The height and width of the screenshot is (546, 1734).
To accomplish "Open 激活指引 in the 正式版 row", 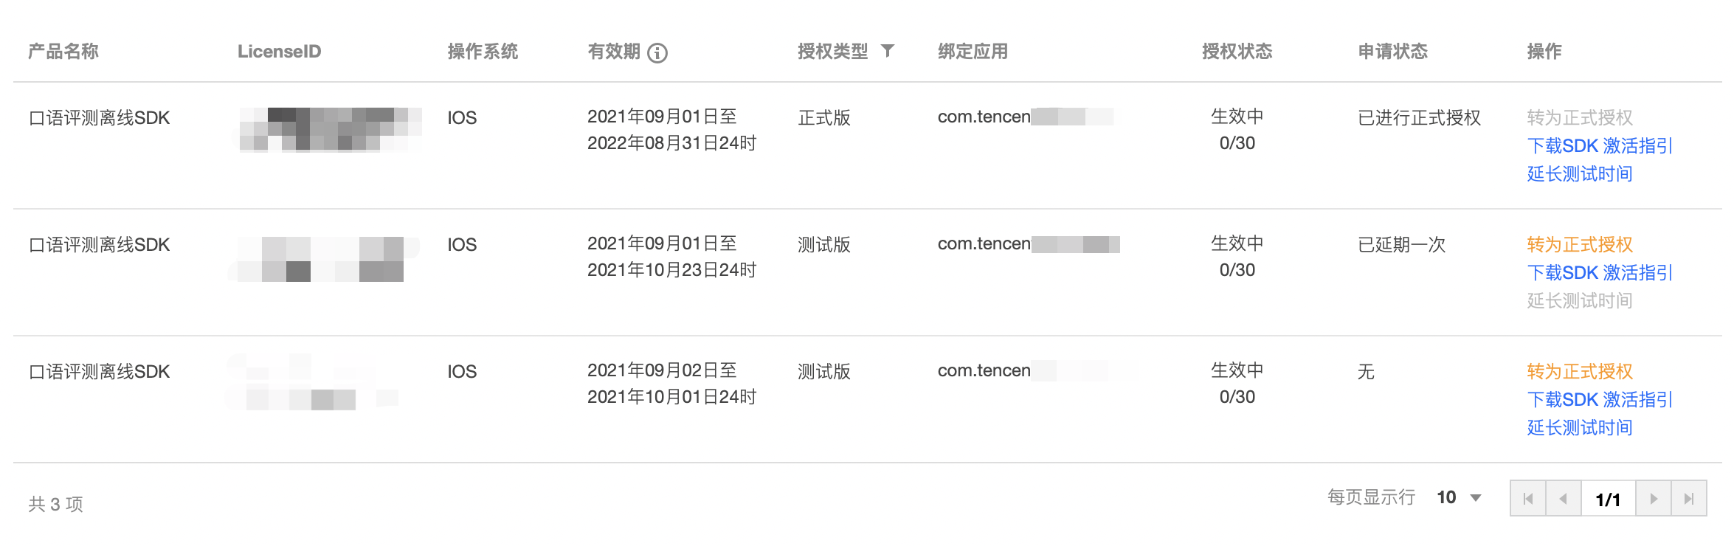I will [x=1637, y=146].
